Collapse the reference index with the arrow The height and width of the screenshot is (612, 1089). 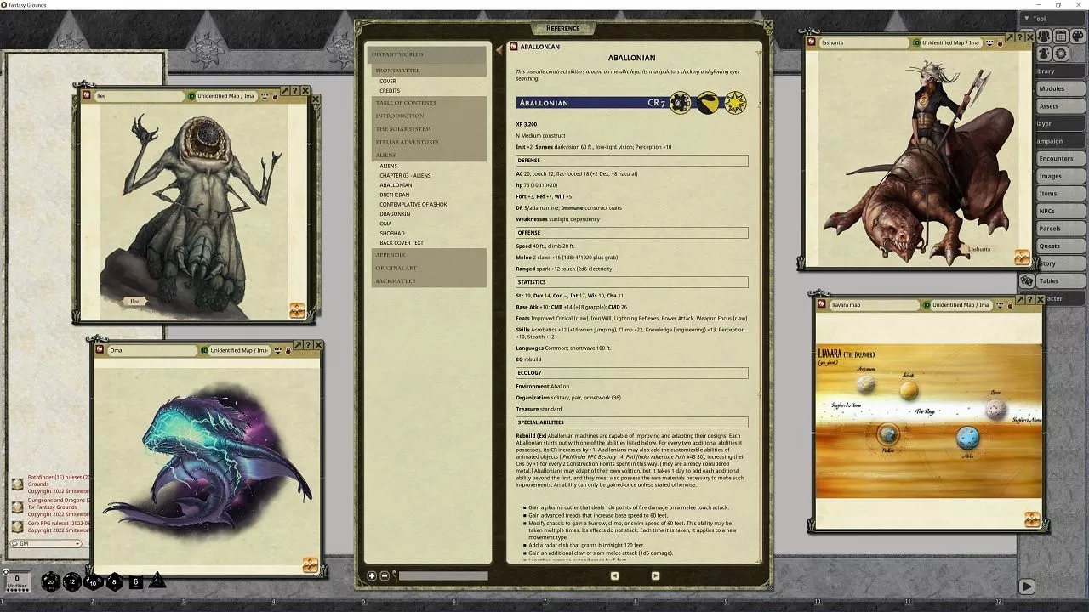499,50
